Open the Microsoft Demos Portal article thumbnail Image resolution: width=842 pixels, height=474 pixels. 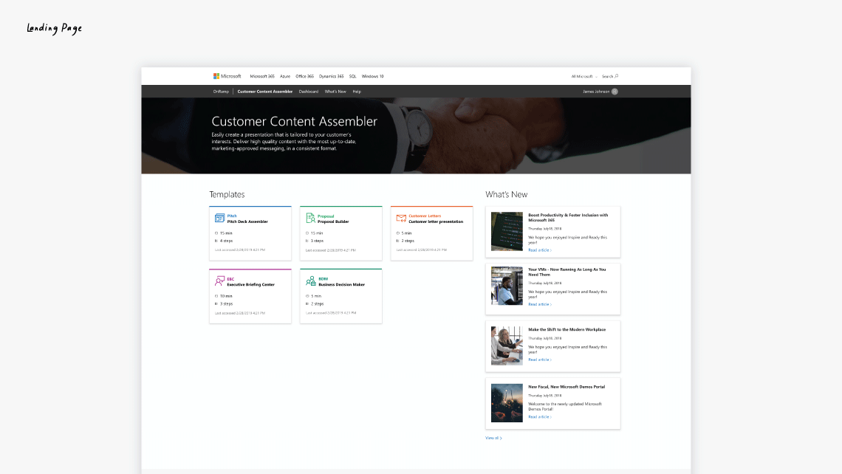tap(507, 402)
